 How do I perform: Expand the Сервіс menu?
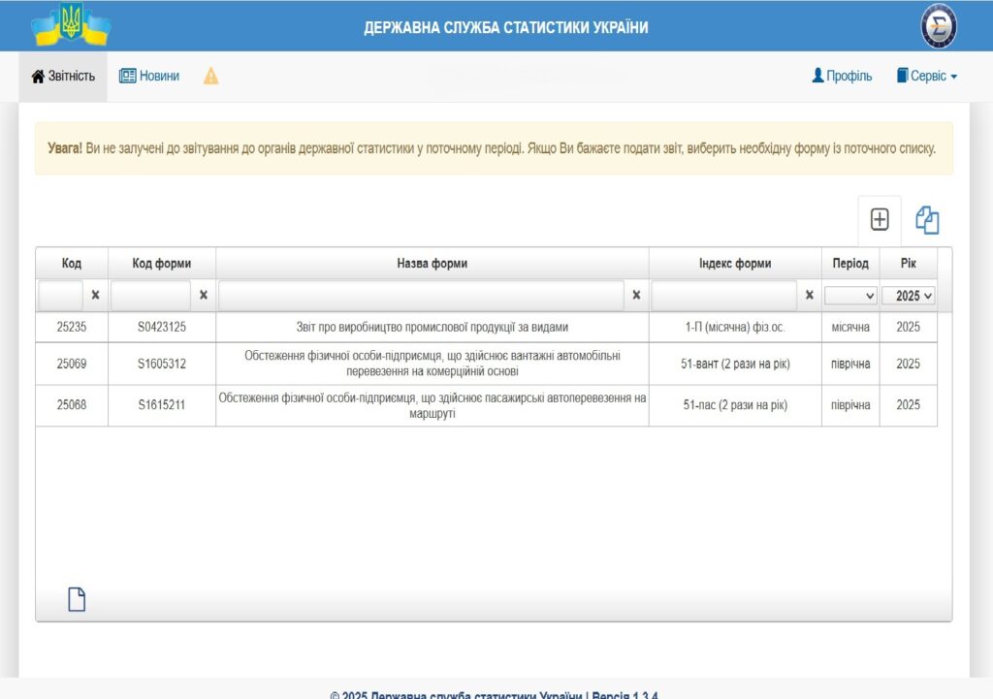(926, 77)
